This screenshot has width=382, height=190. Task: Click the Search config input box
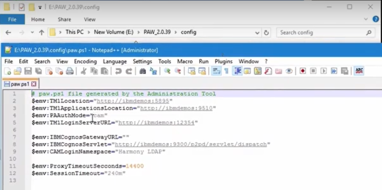(325, 32)
